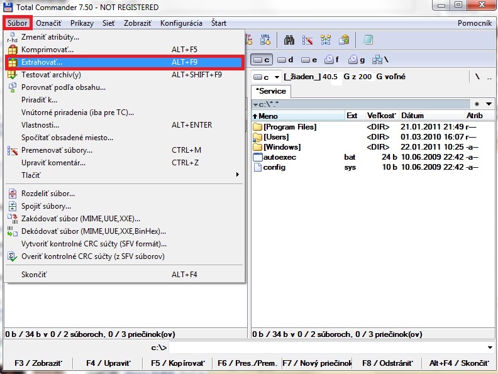Click the URL new FTP connection icon

pyautogui.click(x=265, y=40)
